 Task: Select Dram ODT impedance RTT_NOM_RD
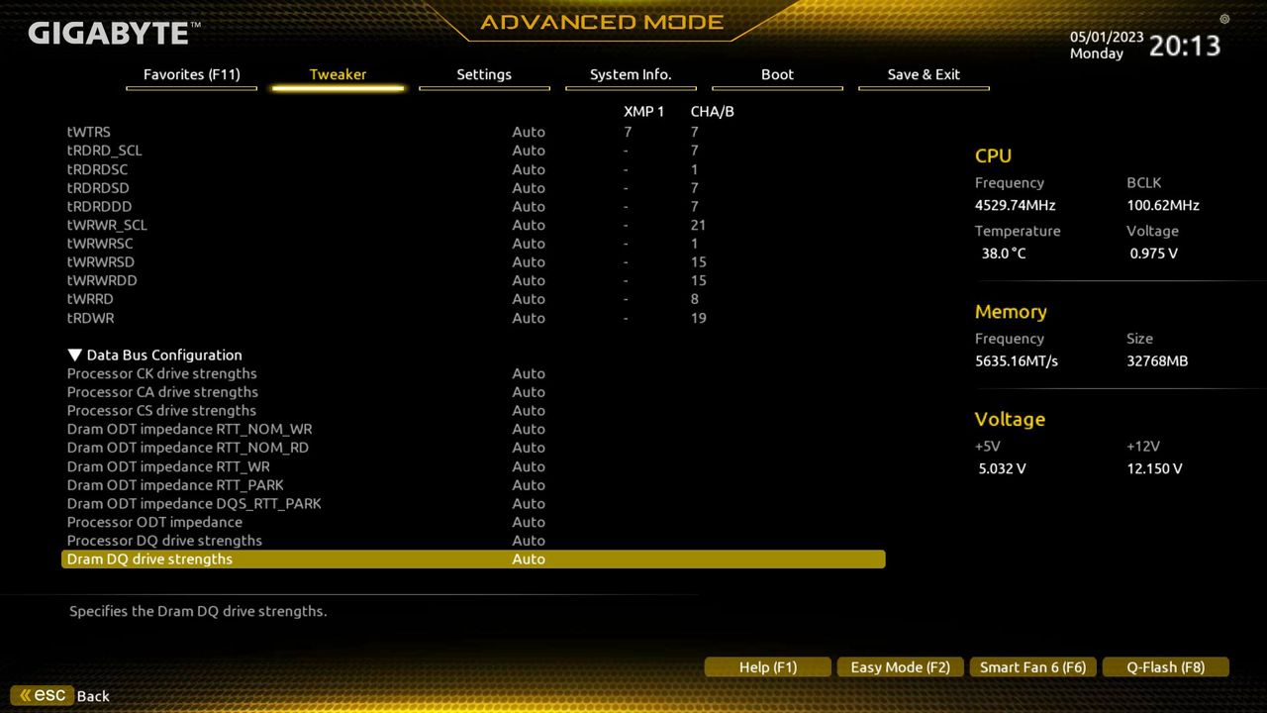(x=473, y=448)
